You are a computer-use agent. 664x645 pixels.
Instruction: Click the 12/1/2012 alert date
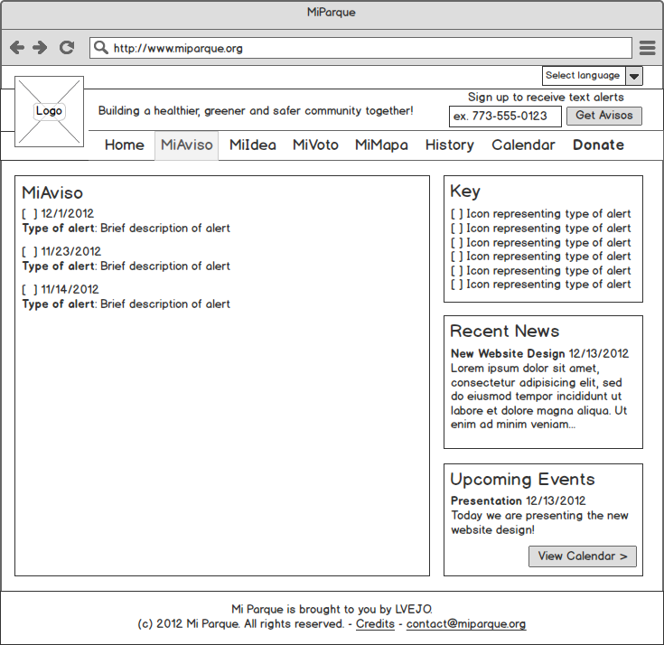[68, 213]
